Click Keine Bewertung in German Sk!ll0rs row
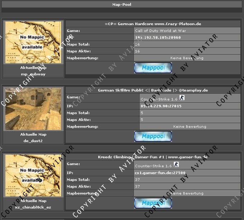Screen dimensions: 244x220 pos(190,127)
